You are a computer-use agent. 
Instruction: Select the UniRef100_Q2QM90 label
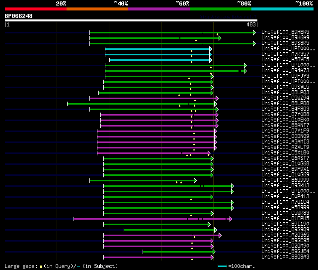(285, 246)
